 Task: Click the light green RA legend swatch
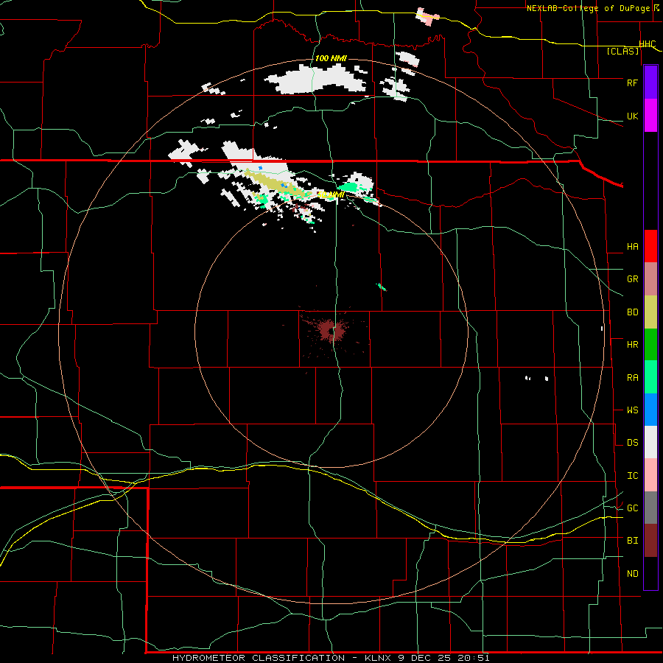650,377
